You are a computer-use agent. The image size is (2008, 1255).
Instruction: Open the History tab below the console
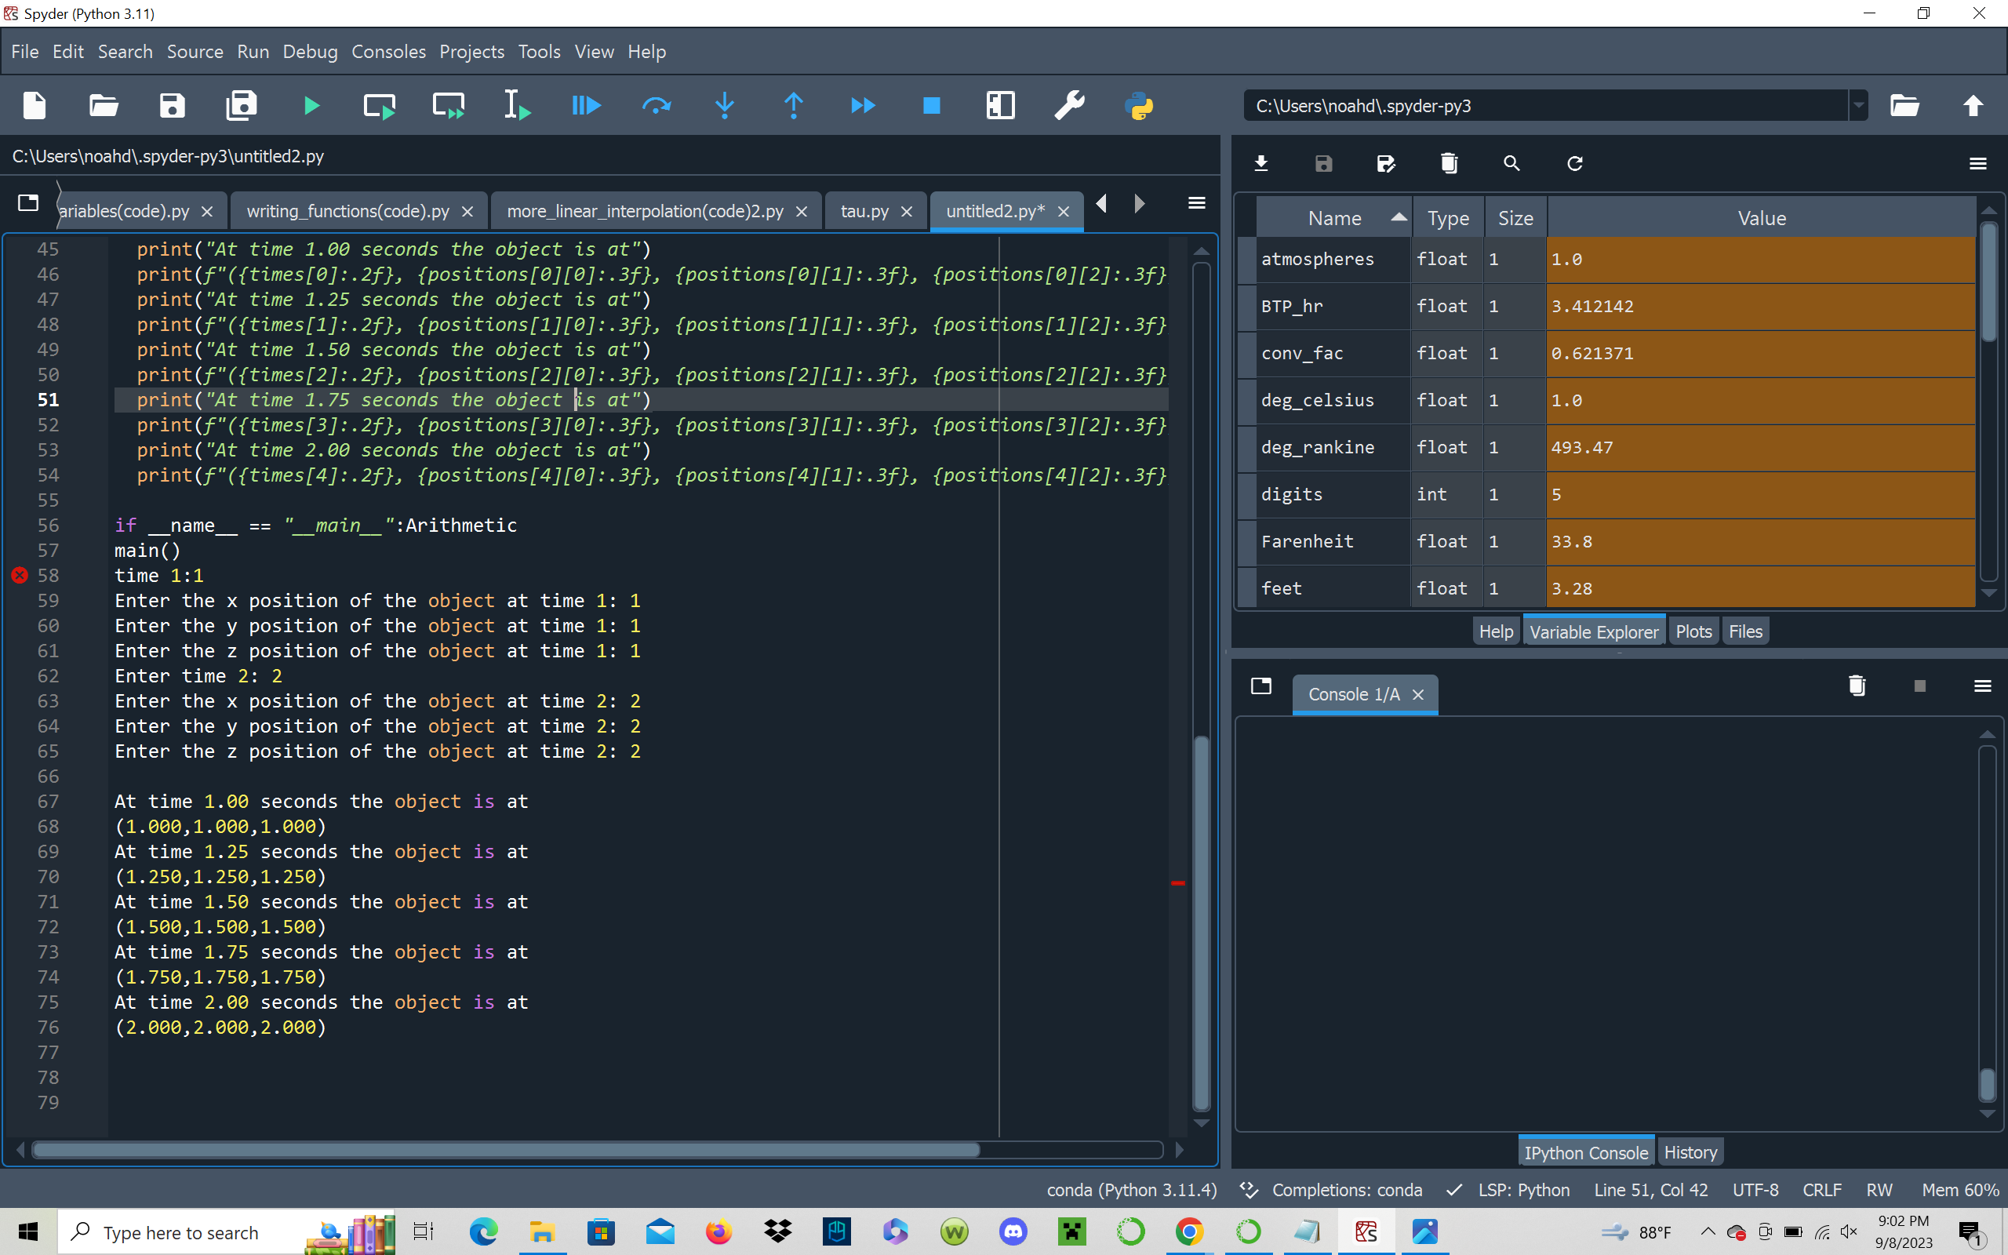[x=1690, y=1152]
